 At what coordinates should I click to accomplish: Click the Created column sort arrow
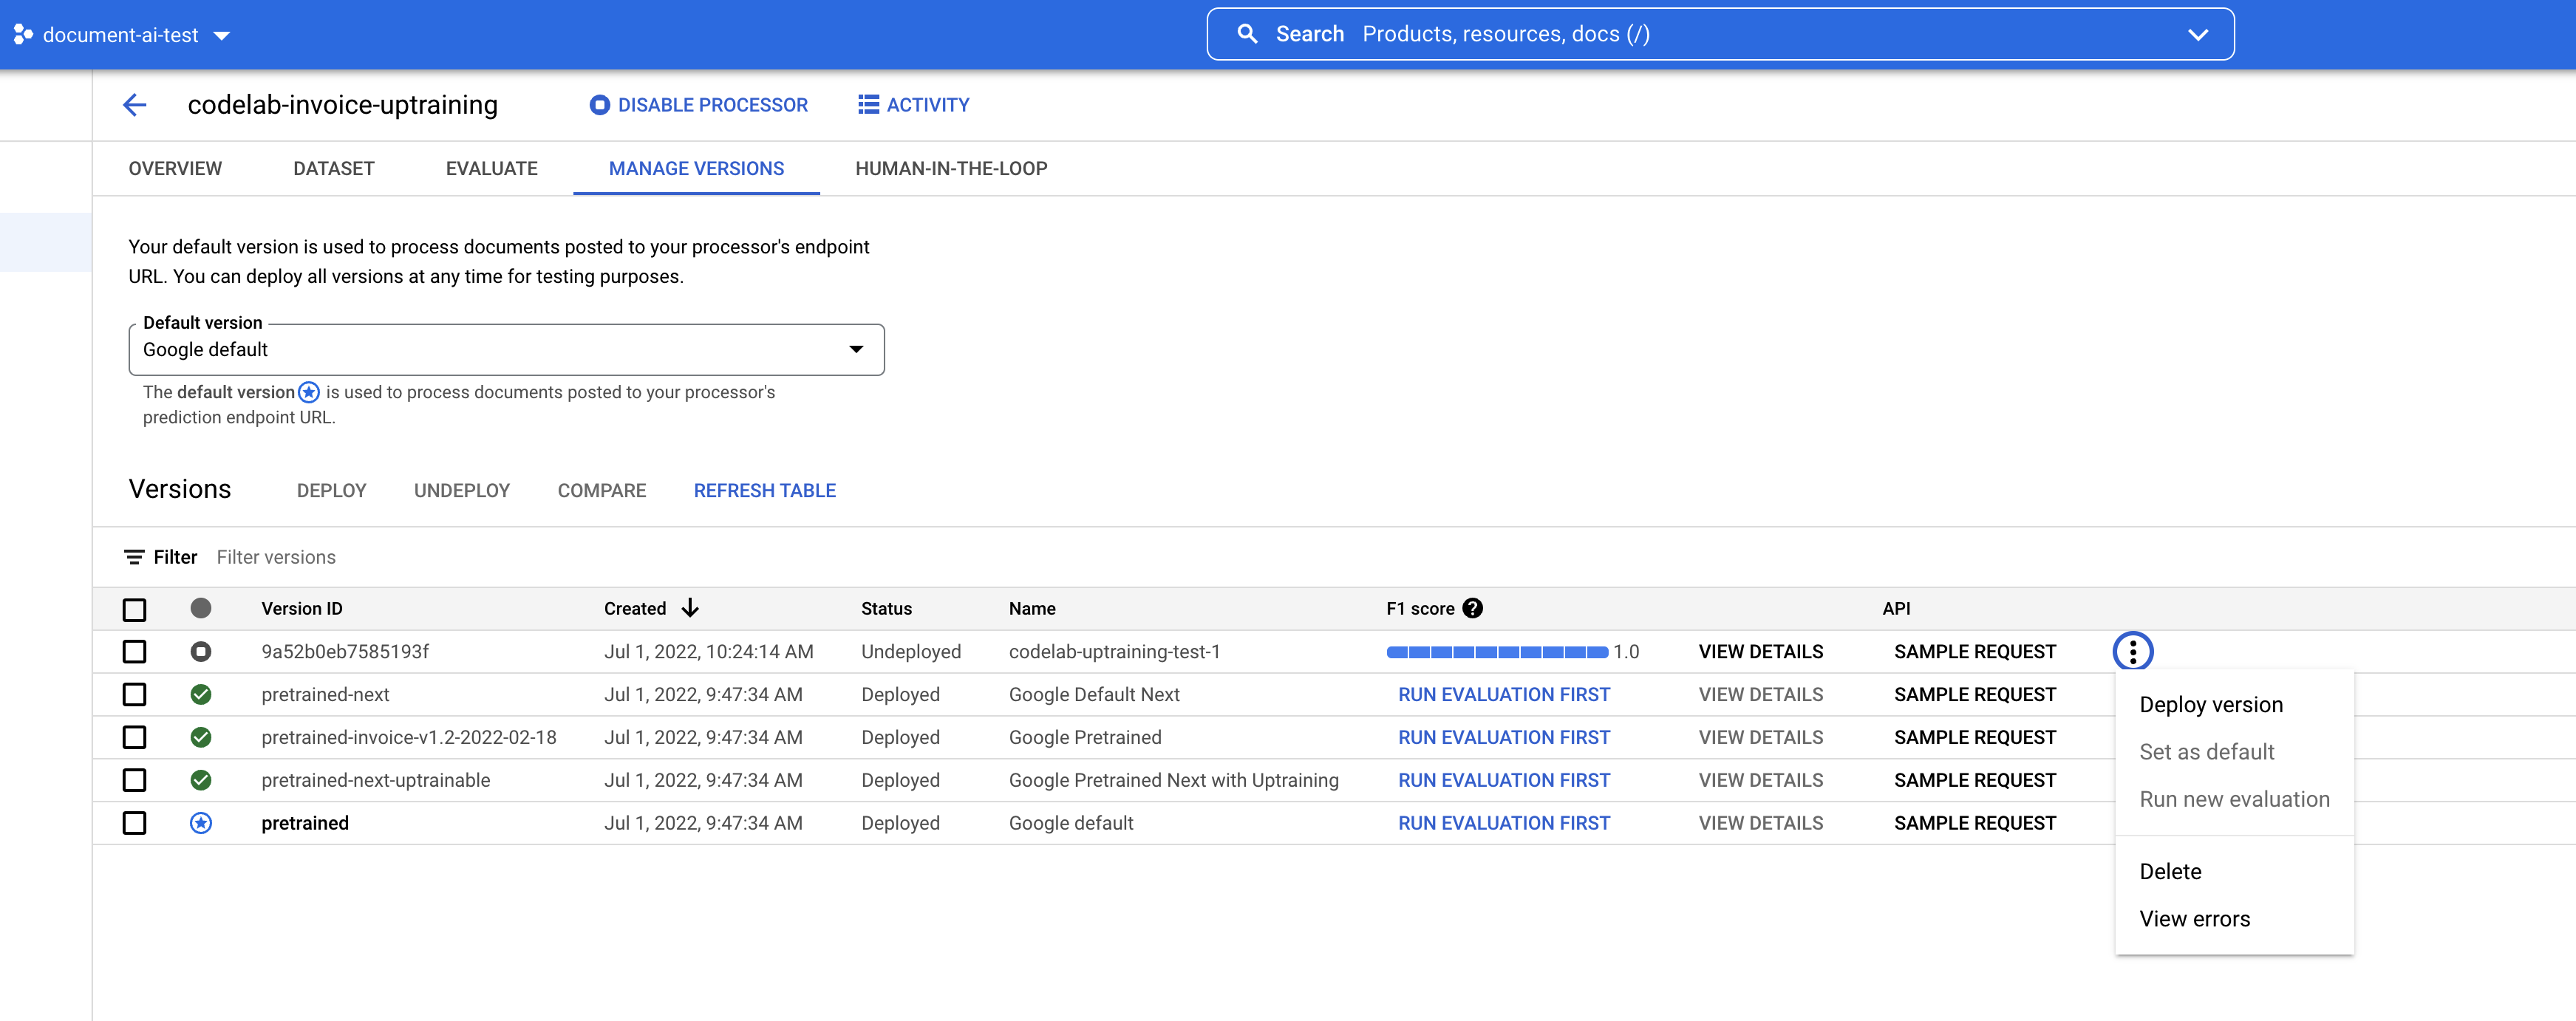pos(690,608)
